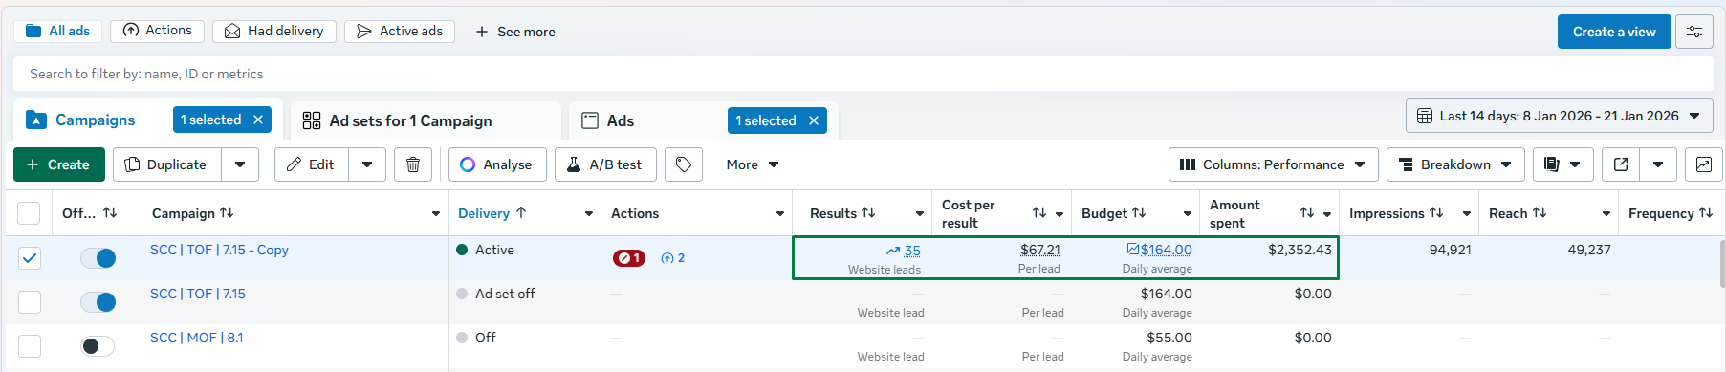The width and height of the screenshot is (1726, 372).
Task: Turn on SCC | MOF | 8.1 campaign switch
Action: [98, 346]
